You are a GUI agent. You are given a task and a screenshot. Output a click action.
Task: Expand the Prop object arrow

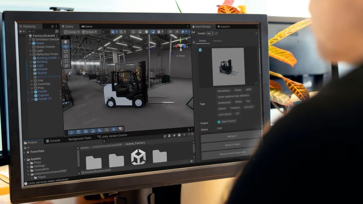(32, 88)
